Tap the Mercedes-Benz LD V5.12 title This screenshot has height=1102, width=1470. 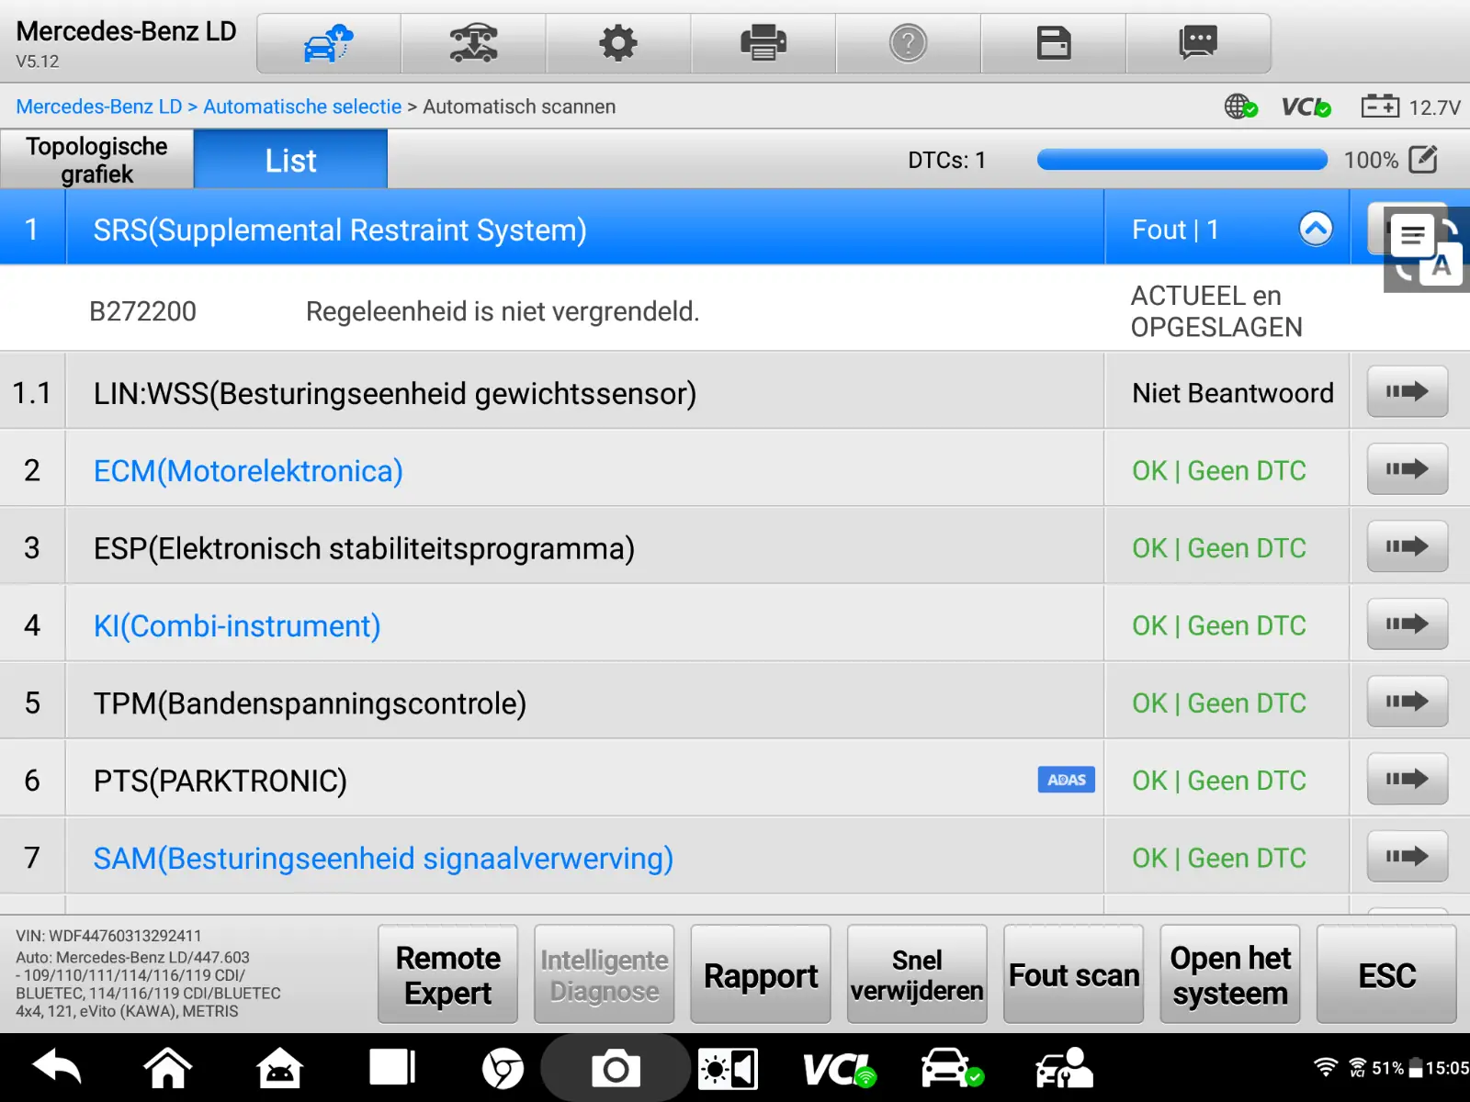[x=126, y=43]
